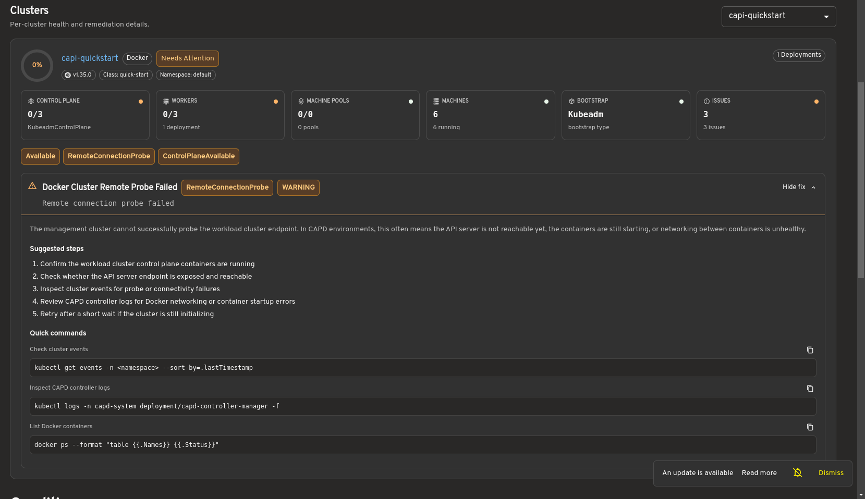Click the Kubeadm bootstrap type value
This screenshot has width=865, height=499.
click(586, 115)
